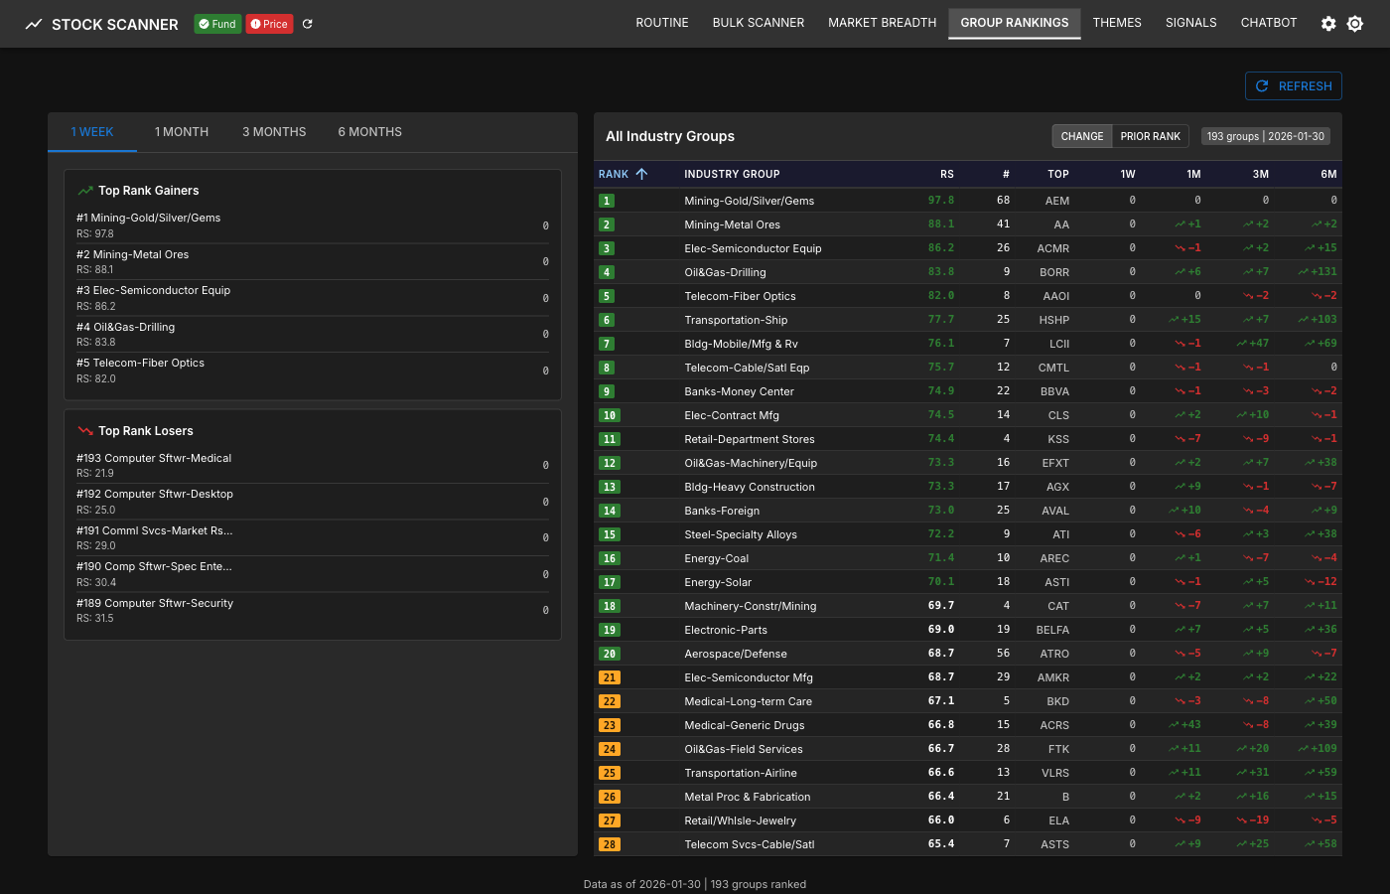Screen dimensions: 1390x894
Task: Select gainer #5 Telecom-Fiber Optics
Action: (313, 371)
